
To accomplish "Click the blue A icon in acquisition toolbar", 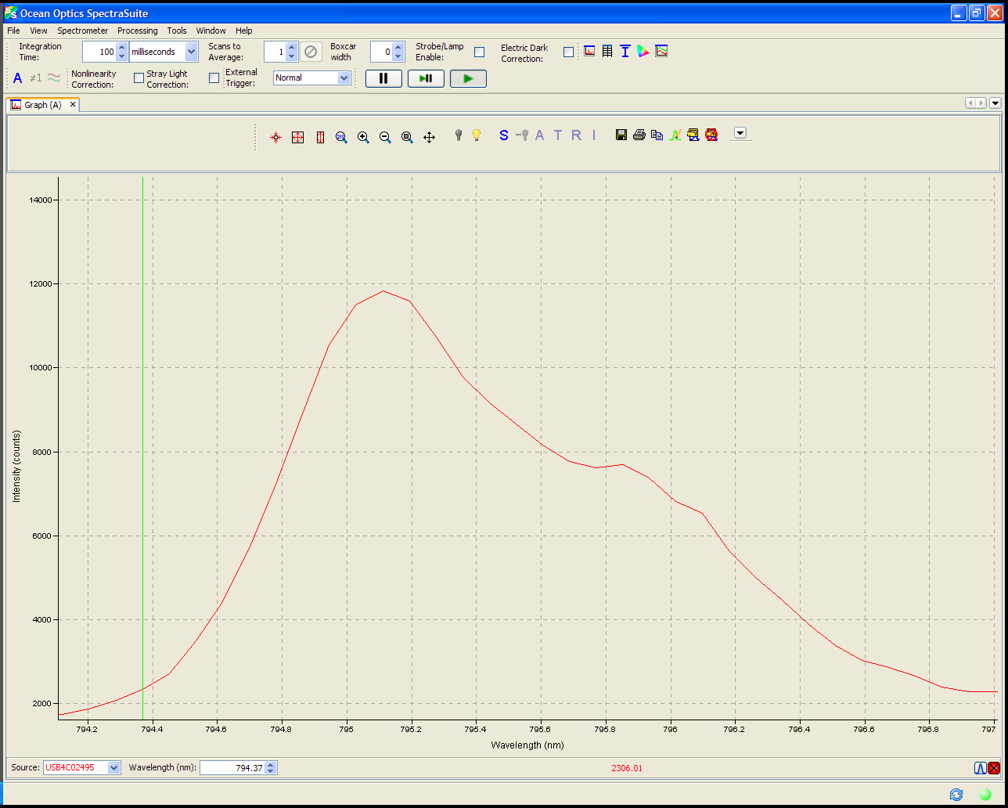I will click(x=18, y=78).
